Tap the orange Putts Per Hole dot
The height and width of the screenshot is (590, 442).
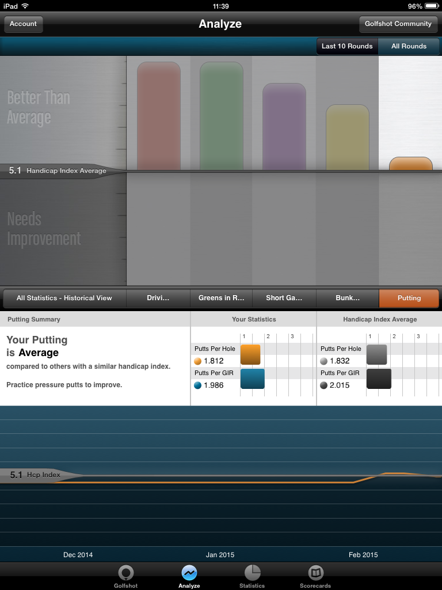point(198,361)
